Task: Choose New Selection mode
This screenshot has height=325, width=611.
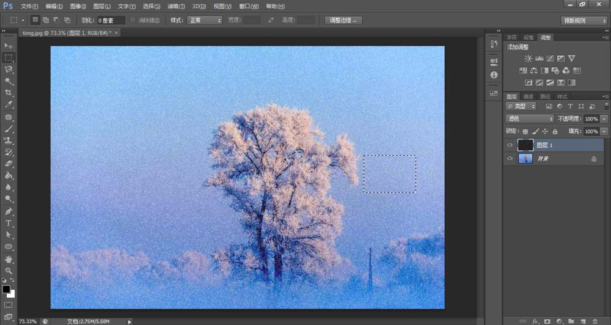Action: (35, 20)
